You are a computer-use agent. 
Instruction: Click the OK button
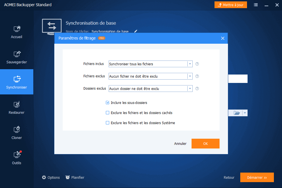tap(205, 143)
